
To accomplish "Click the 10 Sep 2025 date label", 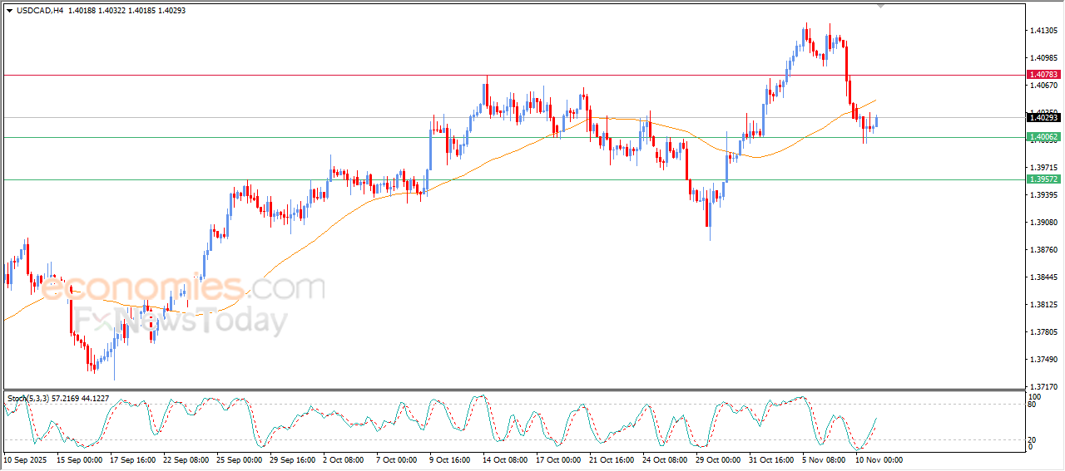I will pos(24,459).
